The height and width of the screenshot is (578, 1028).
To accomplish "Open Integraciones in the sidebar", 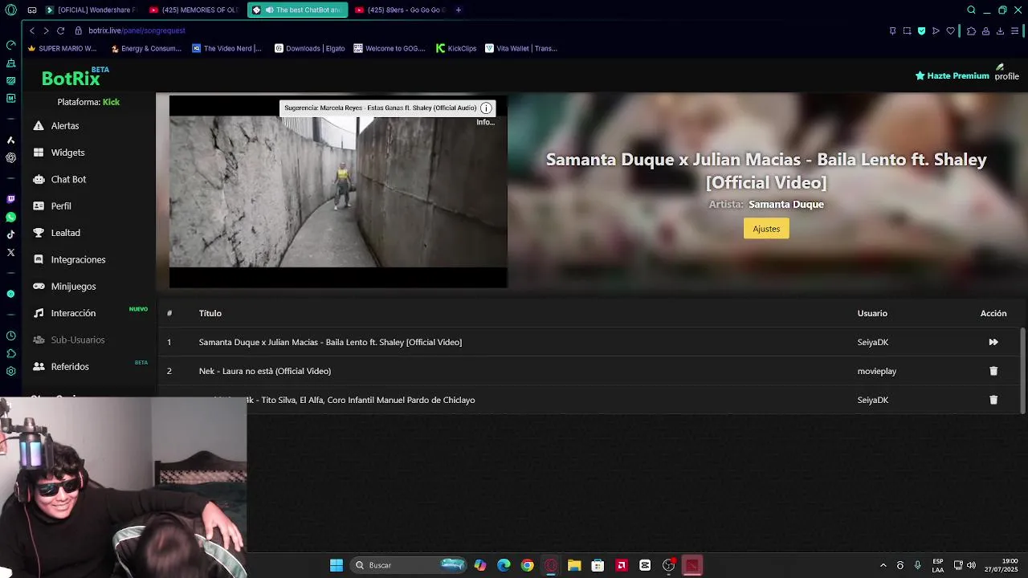I will pyautogui.click(x=78, y=259).
